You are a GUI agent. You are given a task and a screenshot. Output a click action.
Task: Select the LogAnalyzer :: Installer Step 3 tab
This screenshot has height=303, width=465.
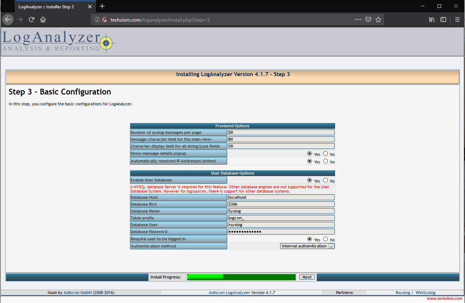pos(56,6)
